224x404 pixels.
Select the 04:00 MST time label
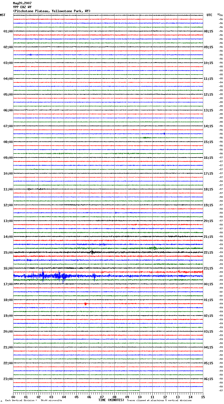point(8,79)
